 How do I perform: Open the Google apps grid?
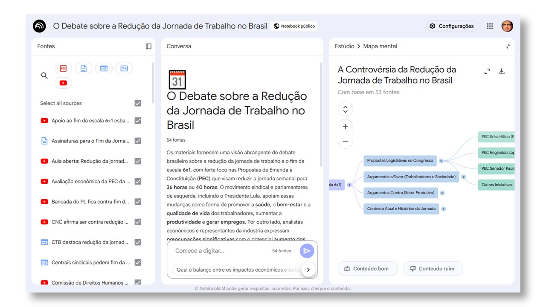pos(490,26)
